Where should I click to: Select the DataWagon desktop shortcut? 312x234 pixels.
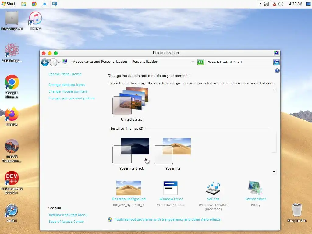coord(12,53)
